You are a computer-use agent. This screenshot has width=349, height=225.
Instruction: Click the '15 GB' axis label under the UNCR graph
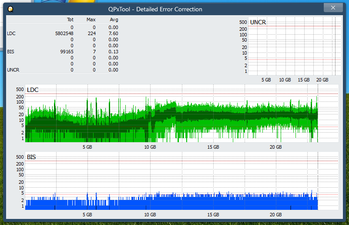(303, 80)
